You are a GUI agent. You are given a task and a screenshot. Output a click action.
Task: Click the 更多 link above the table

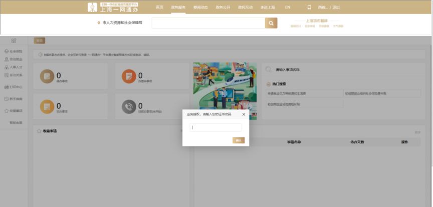[x=417, y=132]
